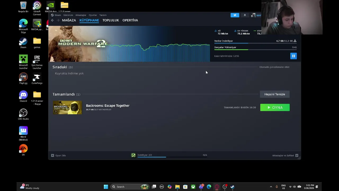Open the Epic Games Launcher shortcut

click(37, 62)
